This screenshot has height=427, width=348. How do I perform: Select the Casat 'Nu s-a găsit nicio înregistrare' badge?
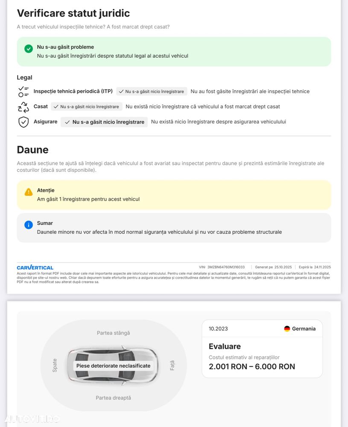[87, 106]
